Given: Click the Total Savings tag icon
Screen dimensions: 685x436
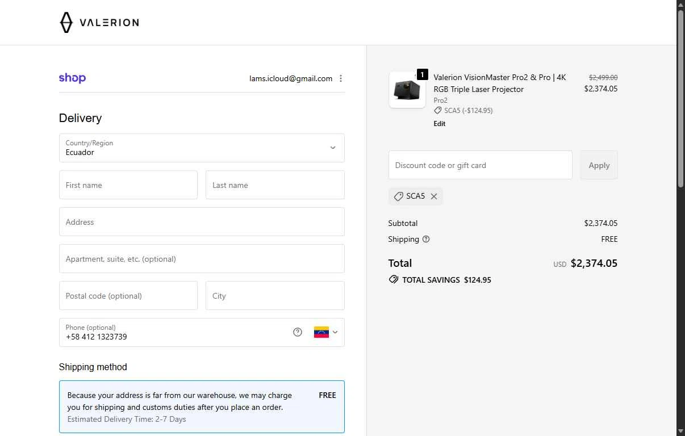Looking at the screenshot, I should coord(394,279).
